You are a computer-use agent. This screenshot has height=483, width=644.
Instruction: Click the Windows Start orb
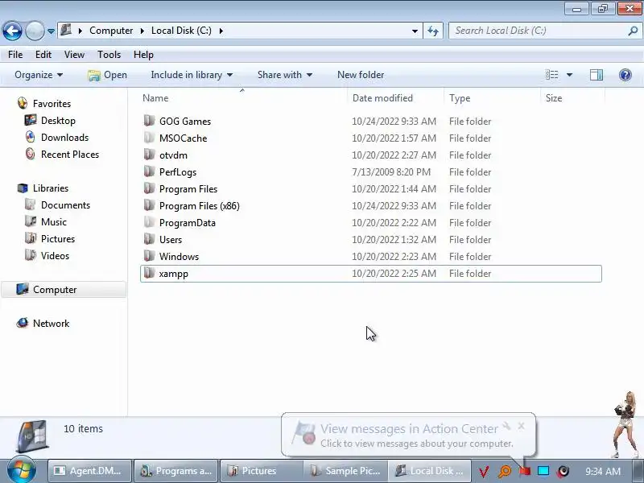click(21, 471)
